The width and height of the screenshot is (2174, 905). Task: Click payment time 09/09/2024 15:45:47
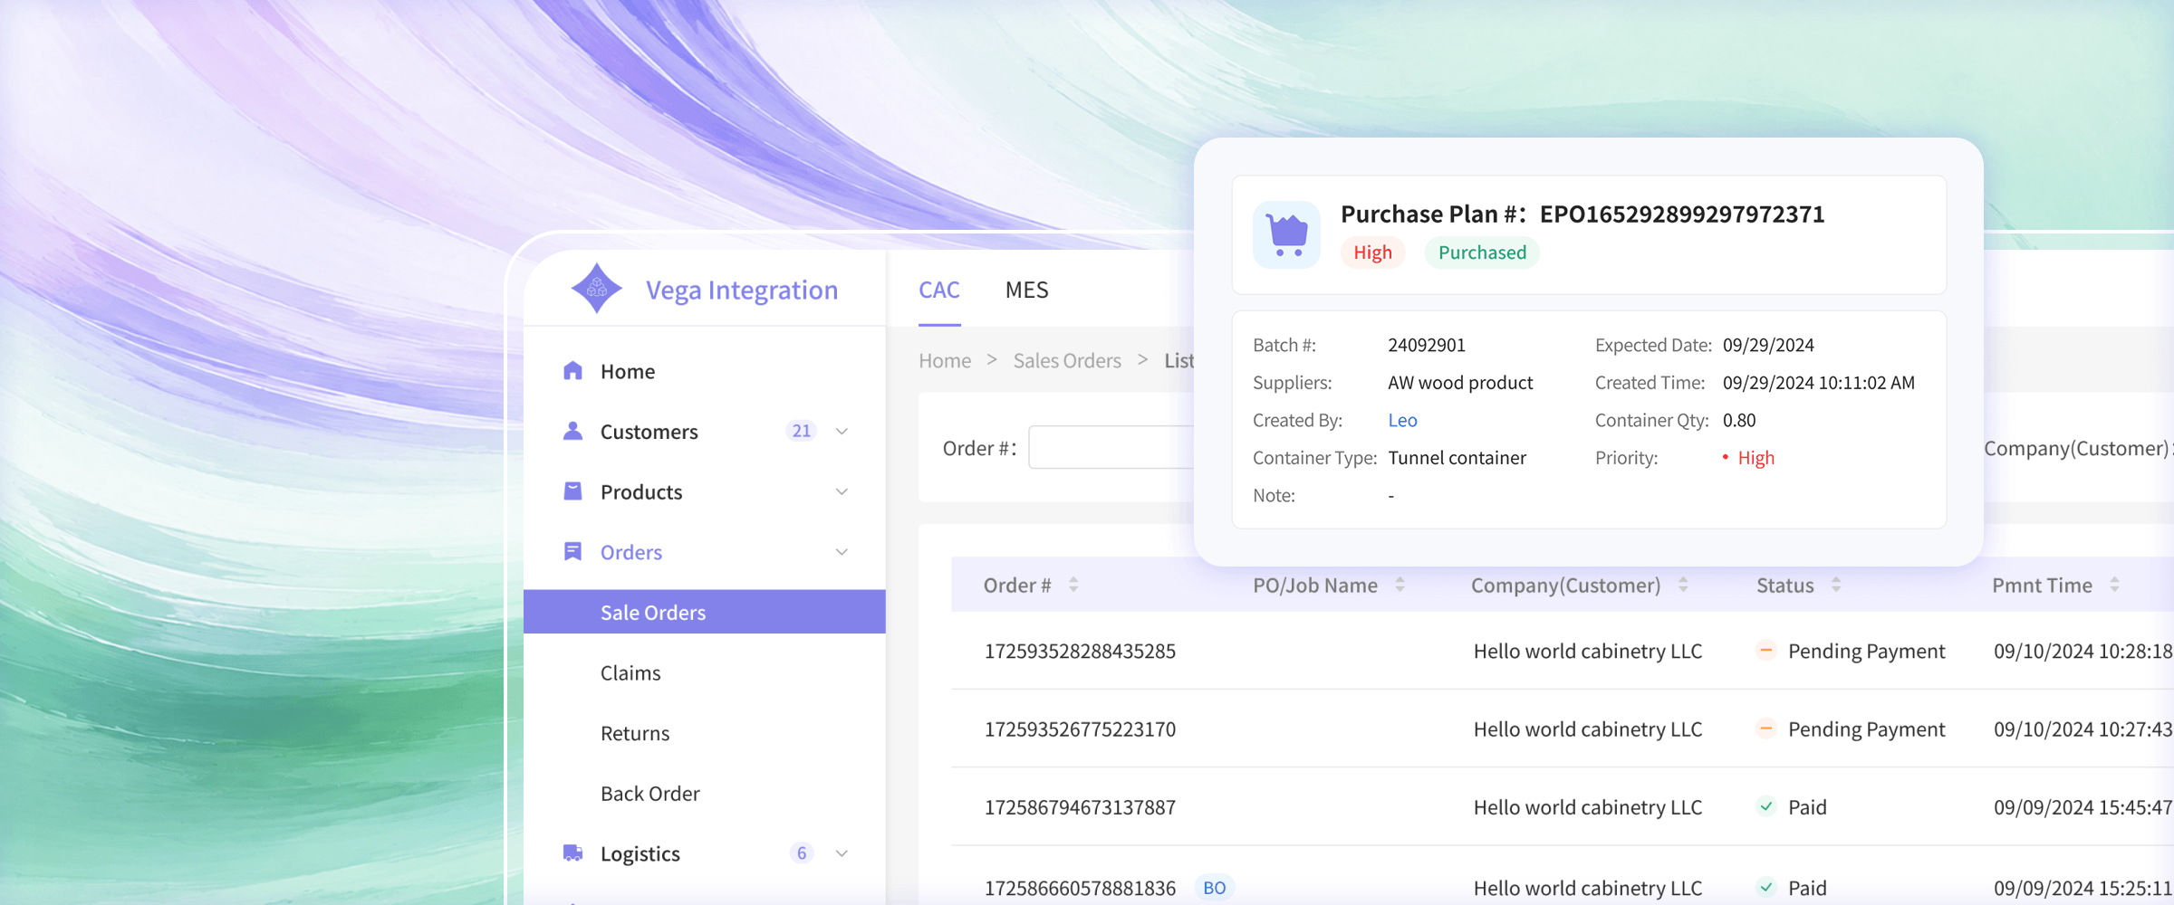[2082, 806]
